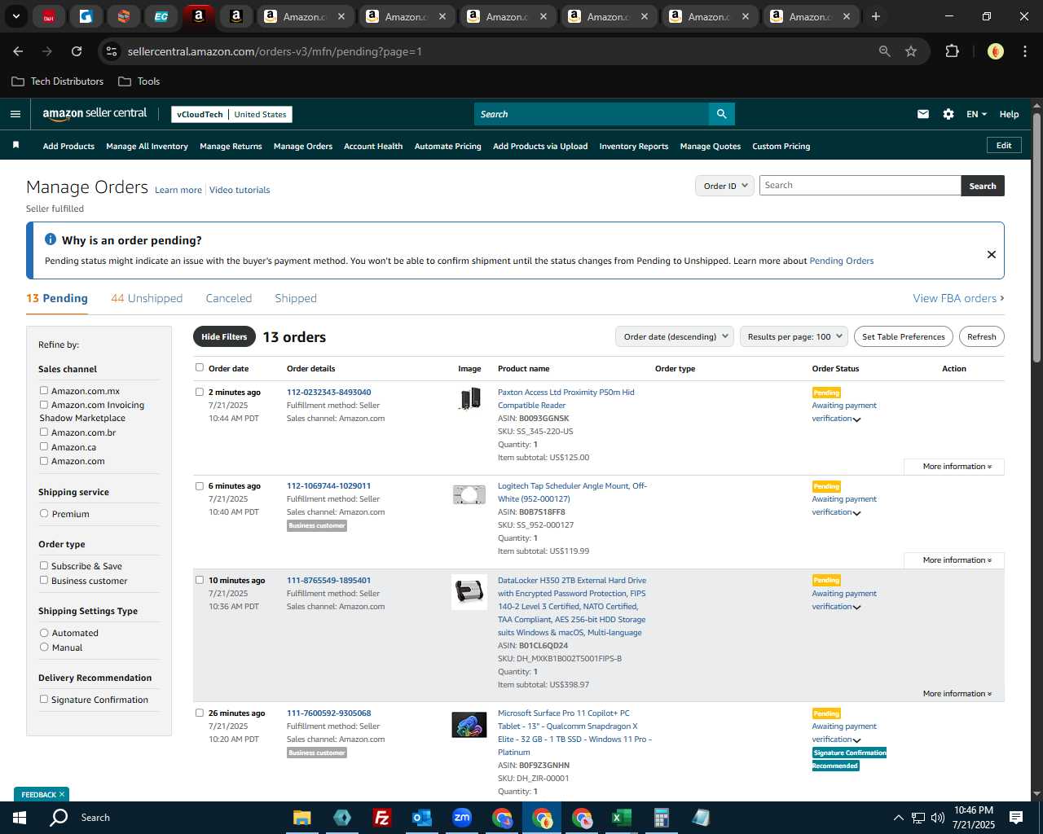This screenshot has width=1043, height=834.
Task: Open the View FBA orders link
Action: pos(958,298)
